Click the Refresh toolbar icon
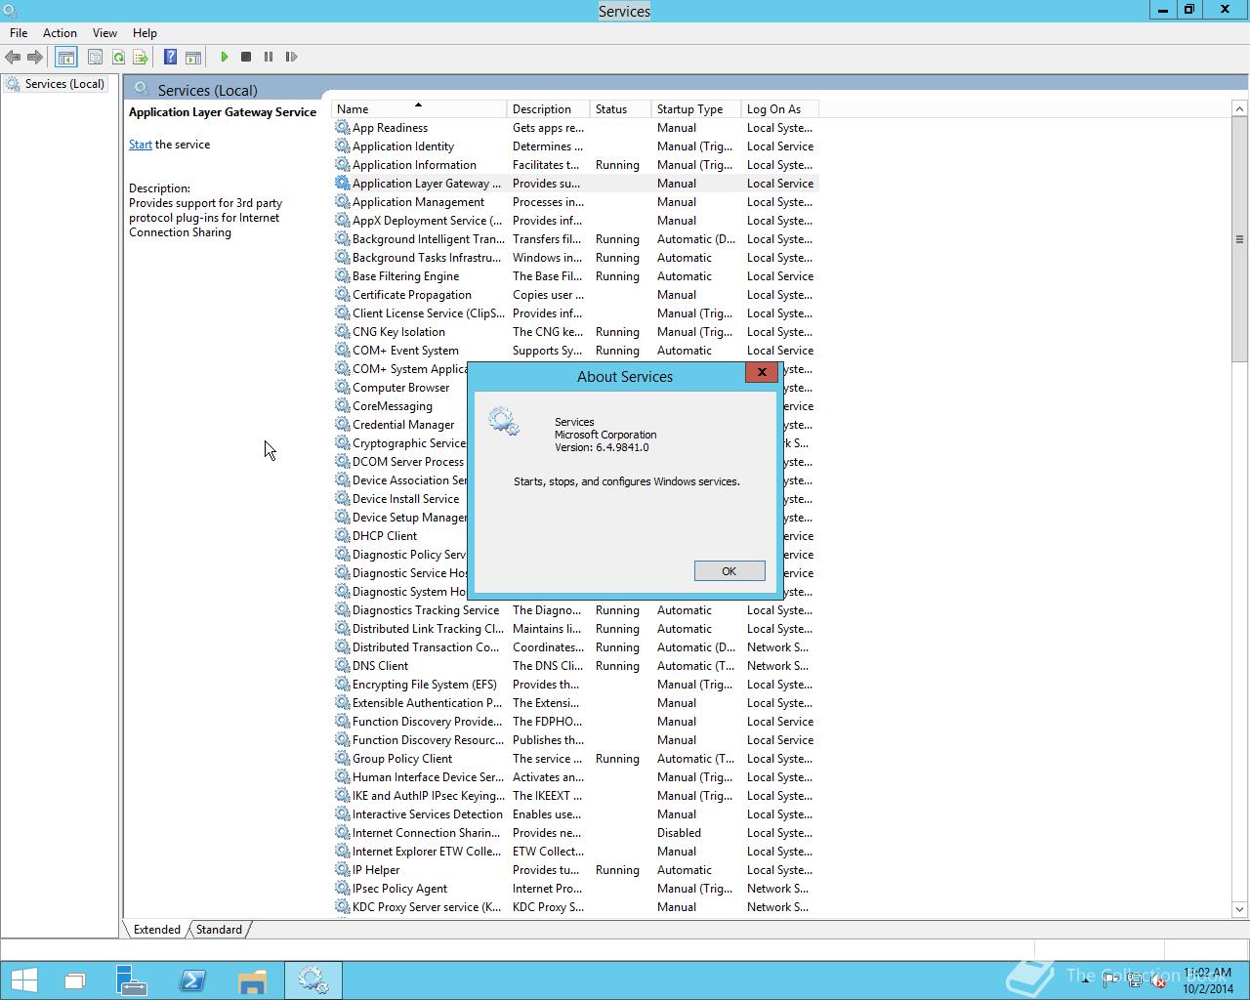Viewport: 1250px width, 1000px height. (x=118, y=57)
